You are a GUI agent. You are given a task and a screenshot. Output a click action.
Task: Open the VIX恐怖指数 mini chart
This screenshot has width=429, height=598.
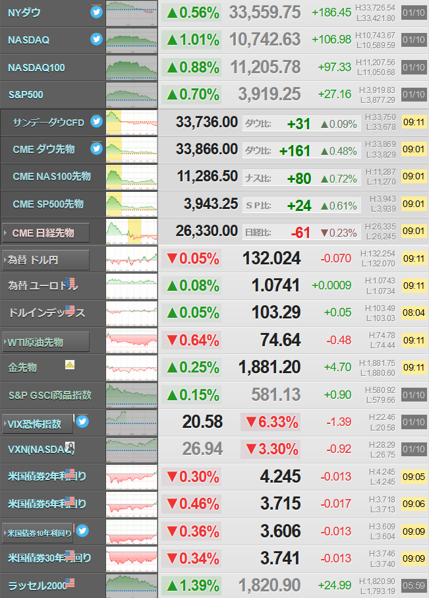tap(132, 422)
